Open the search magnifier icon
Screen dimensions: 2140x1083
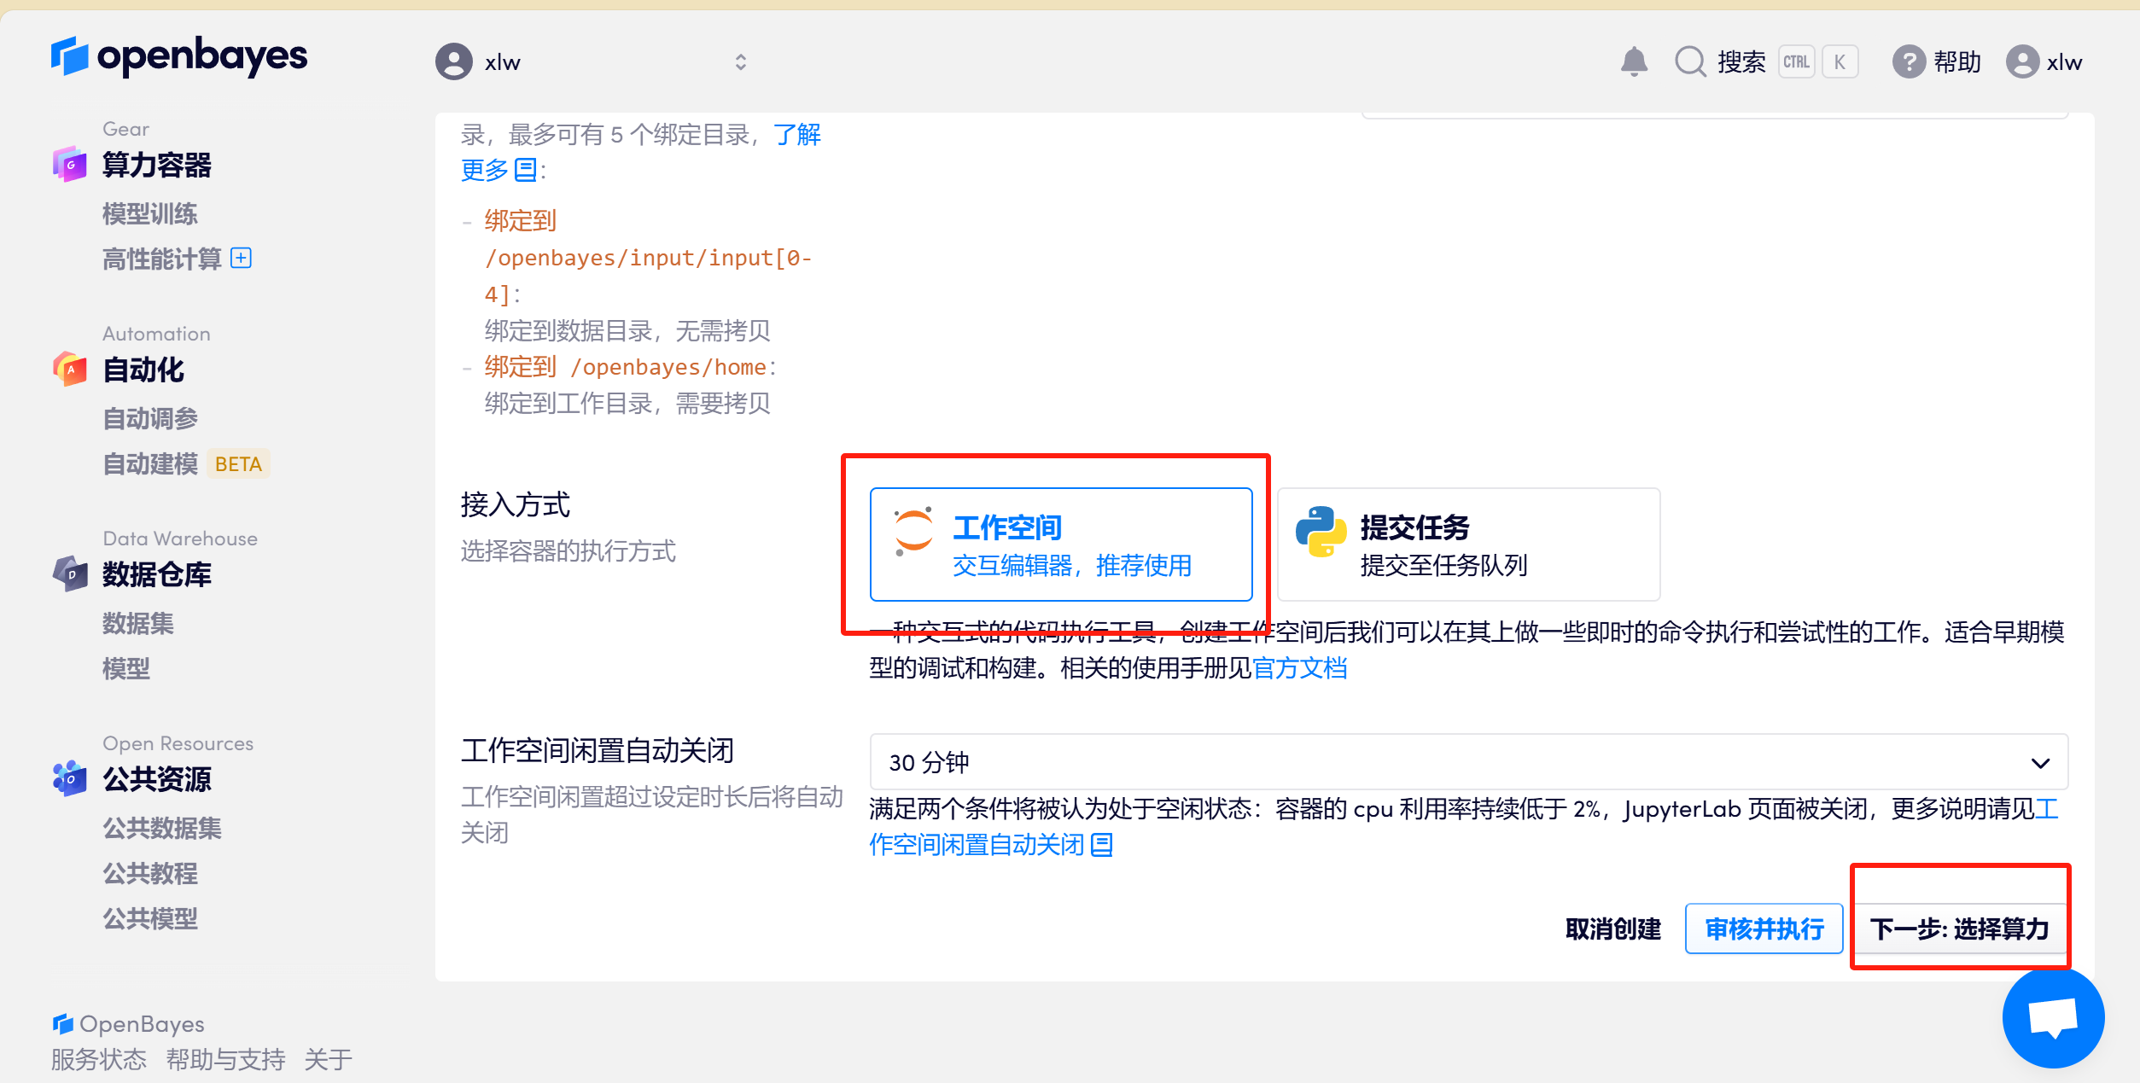pyautogui.click(x=1689, y=61)
